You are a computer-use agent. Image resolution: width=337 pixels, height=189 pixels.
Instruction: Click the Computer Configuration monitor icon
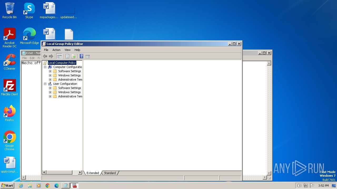point(50,67)
